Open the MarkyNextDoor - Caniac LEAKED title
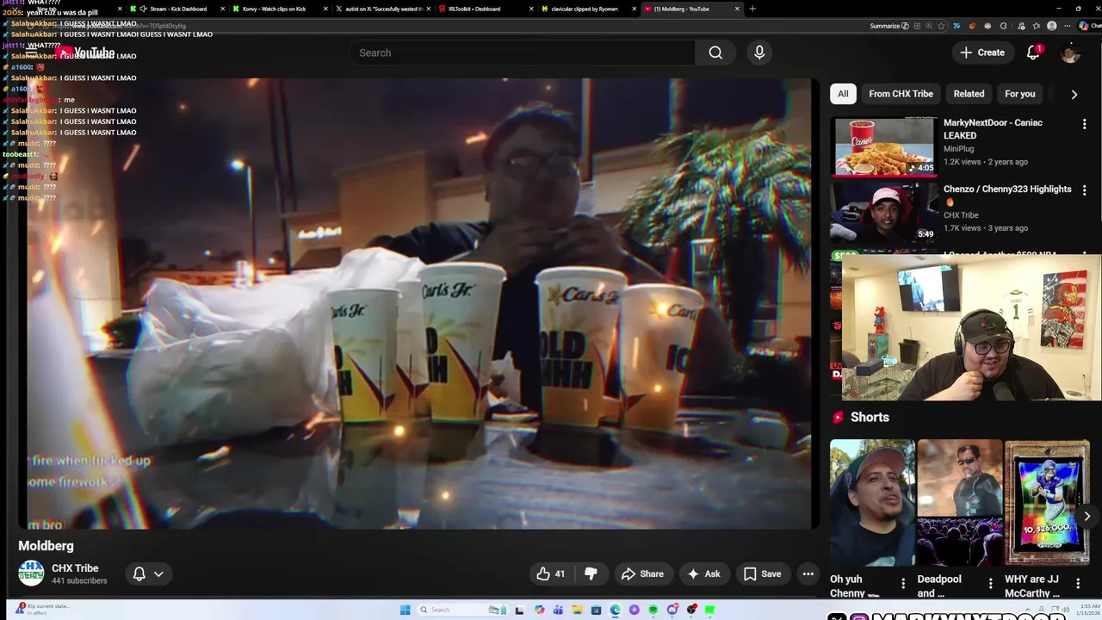This screenshot has width=1102, height=620. pos(993,129)
